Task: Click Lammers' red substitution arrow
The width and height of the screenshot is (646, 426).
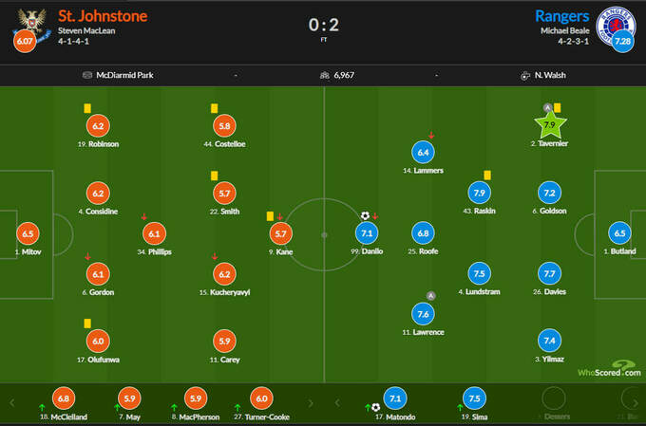Action: (x=431, y=135)
